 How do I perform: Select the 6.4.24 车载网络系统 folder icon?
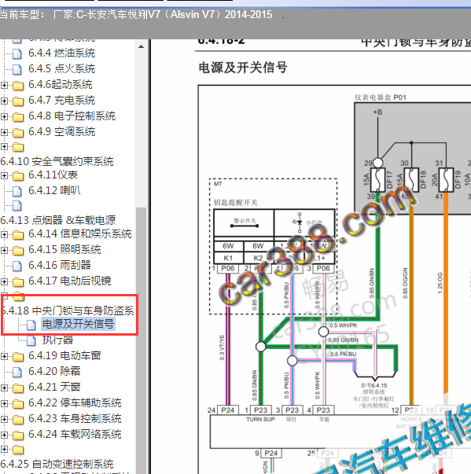18,435
